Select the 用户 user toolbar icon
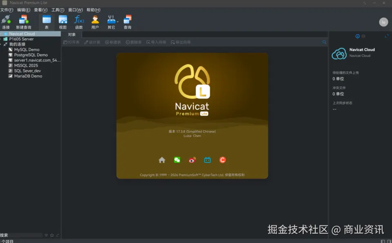 click(95, 22)
